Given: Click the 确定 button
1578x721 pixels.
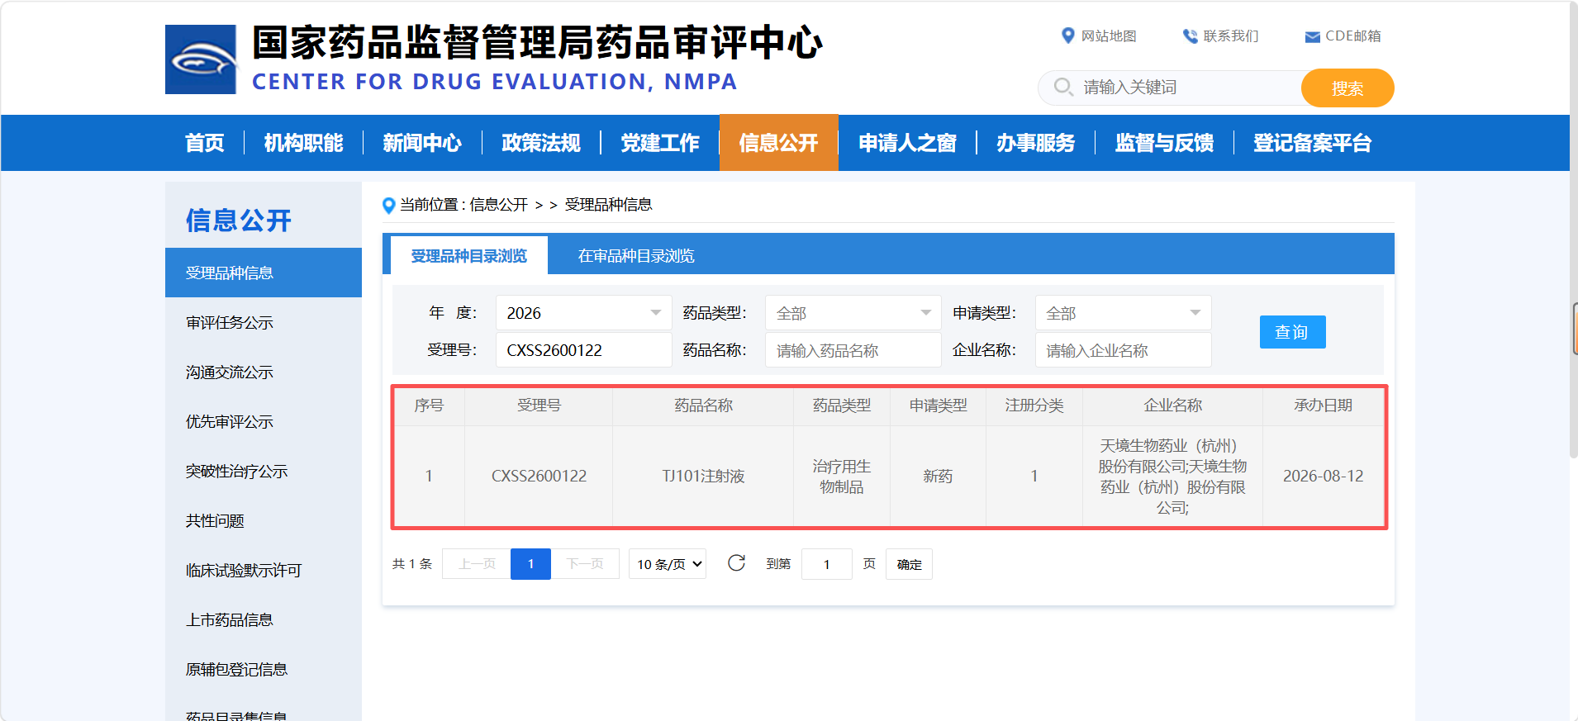Looking at the screenshot, I should point(909,564).
